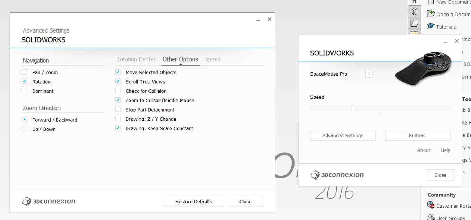471x220 pixels.
Task: Switch to the Rotation Center tab
Action: coord(136,59)
